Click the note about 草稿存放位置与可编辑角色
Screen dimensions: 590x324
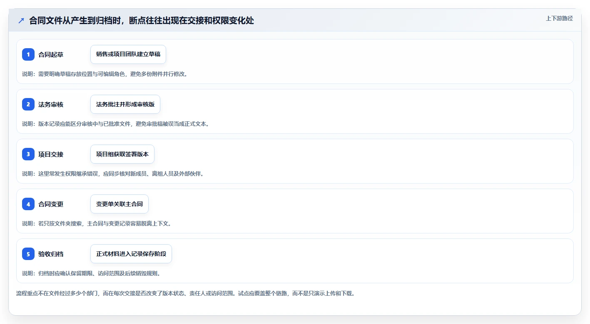click(x=105, y=74)
